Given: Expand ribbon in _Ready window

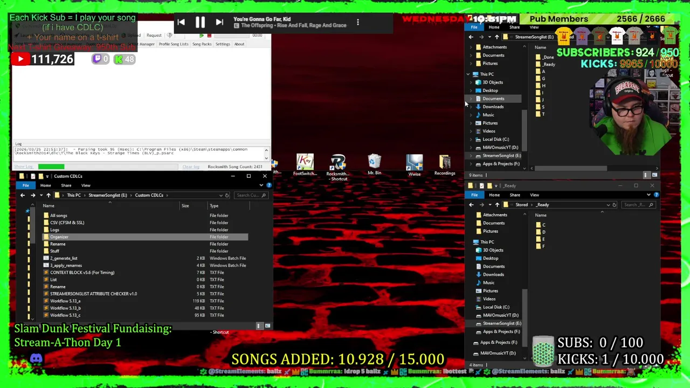Looking at the screenshot, I should click(649, 195).
